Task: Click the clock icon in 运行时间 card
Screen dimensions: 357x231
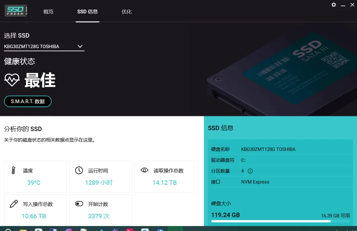Action: (79, 170)
